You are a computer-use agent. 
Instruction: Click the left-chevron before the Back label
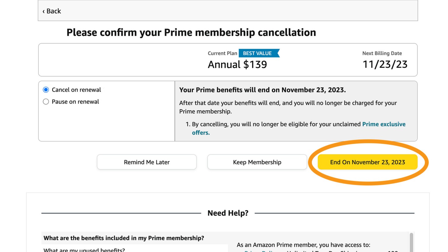pyautogui.click(x=44, y=11)
